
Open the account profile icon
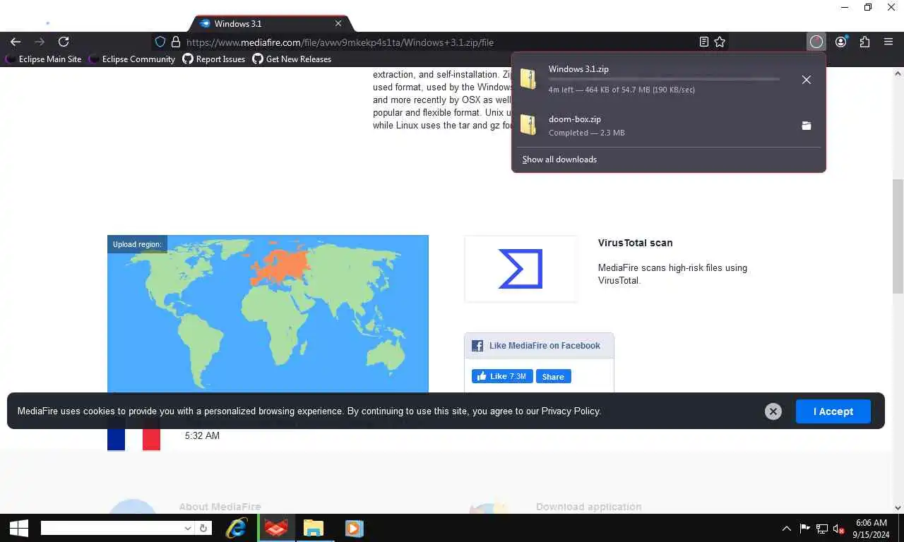click(x=840, y=42)
